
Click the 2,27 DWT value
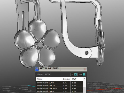[x=74, y=91]
